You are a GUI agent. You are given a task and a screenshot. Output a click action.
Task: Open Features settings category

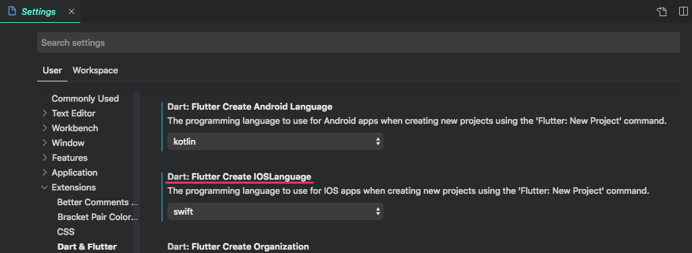point(70,158)
